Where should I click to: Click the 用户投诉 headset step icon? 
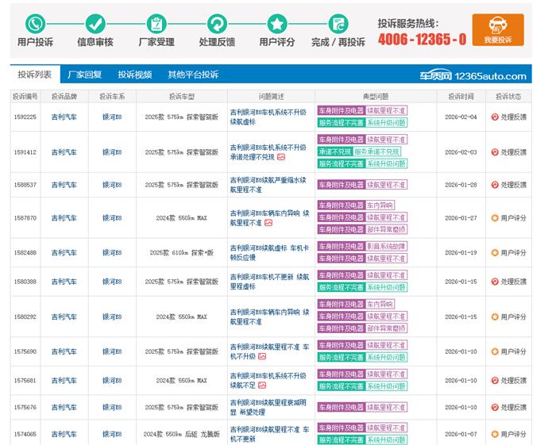[x=35, y=23]
